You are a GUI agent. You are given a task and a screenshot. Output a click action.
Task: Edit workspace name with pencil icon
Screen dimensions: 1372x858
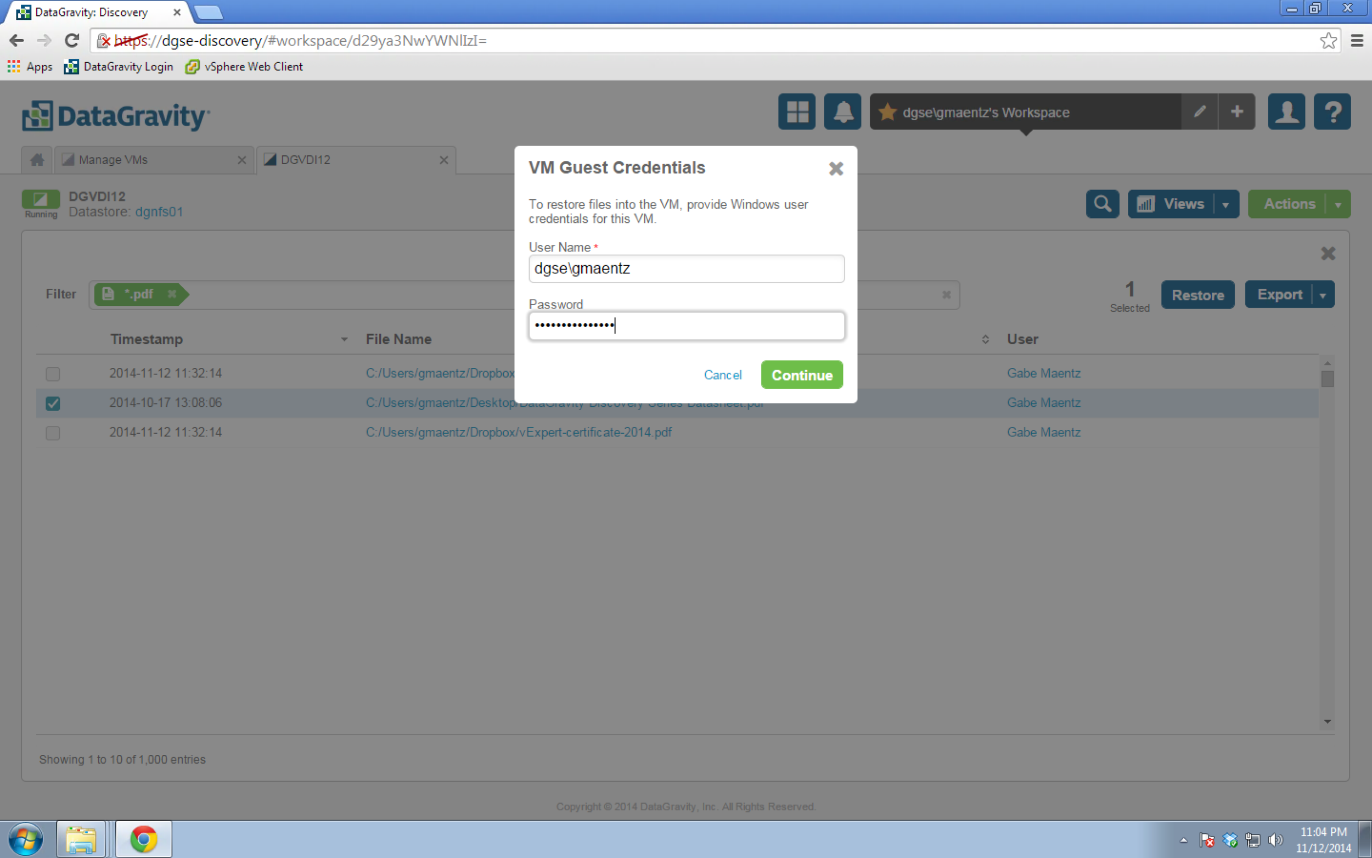tap(1200, 112)
